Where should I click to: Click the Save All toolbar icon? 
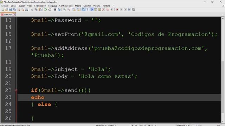(x=14, y=9)
